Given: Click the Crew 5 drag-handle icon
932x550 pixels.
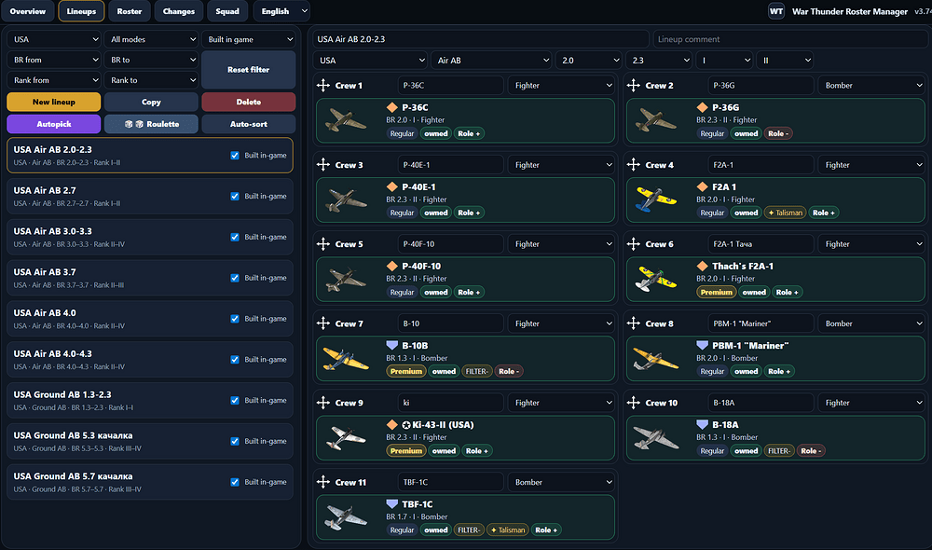Looking at the screenshot, I should 323,244.
